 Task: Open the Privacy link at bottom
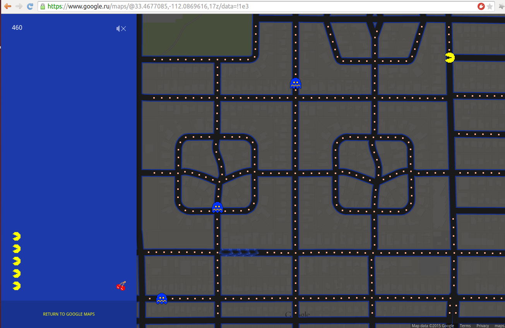483,326
